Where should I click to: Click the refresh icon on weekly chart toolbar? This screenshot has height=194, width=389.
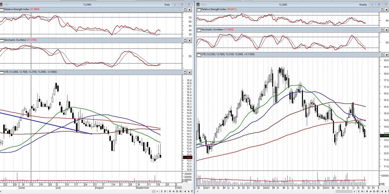tap(359, 191)
